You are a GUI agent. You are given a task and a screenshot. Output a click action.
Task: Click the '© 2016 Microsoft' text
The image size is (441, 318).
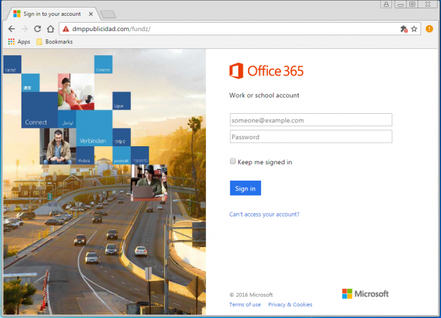point(251,295)
